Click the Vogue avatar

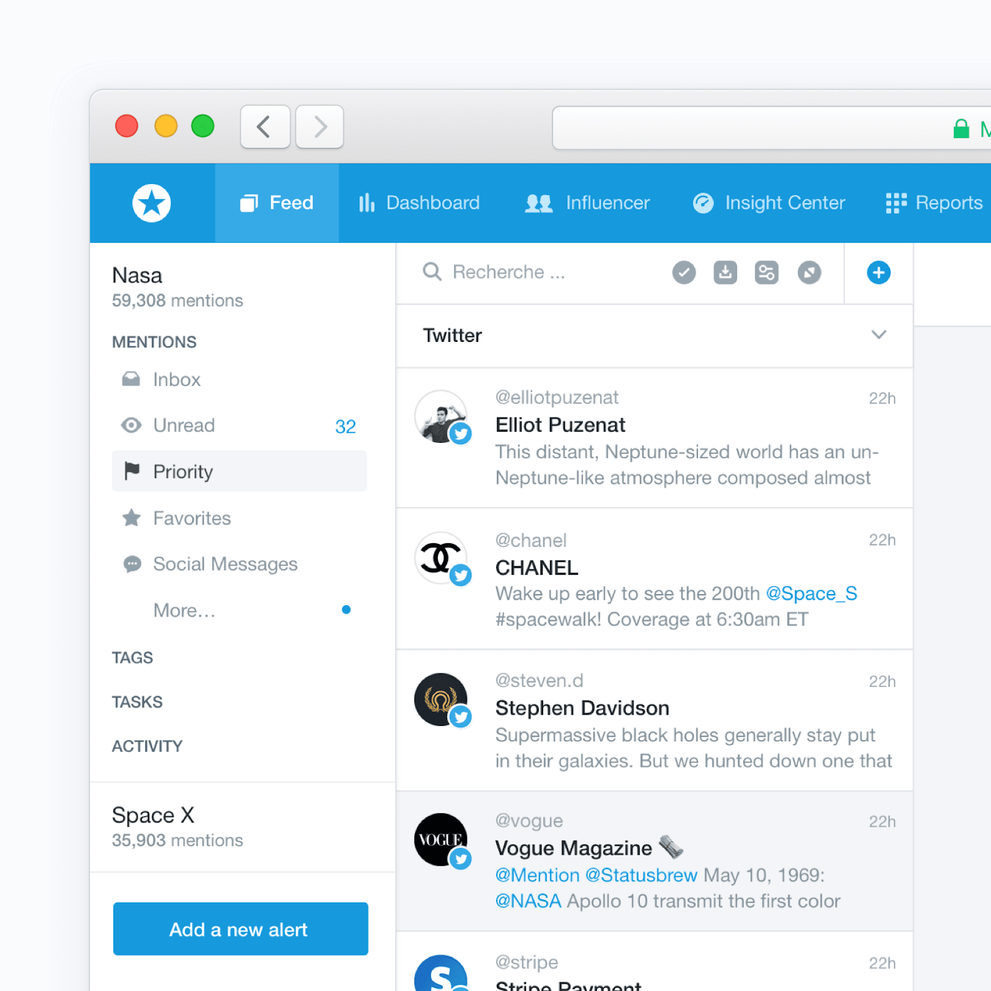(440, 840)
